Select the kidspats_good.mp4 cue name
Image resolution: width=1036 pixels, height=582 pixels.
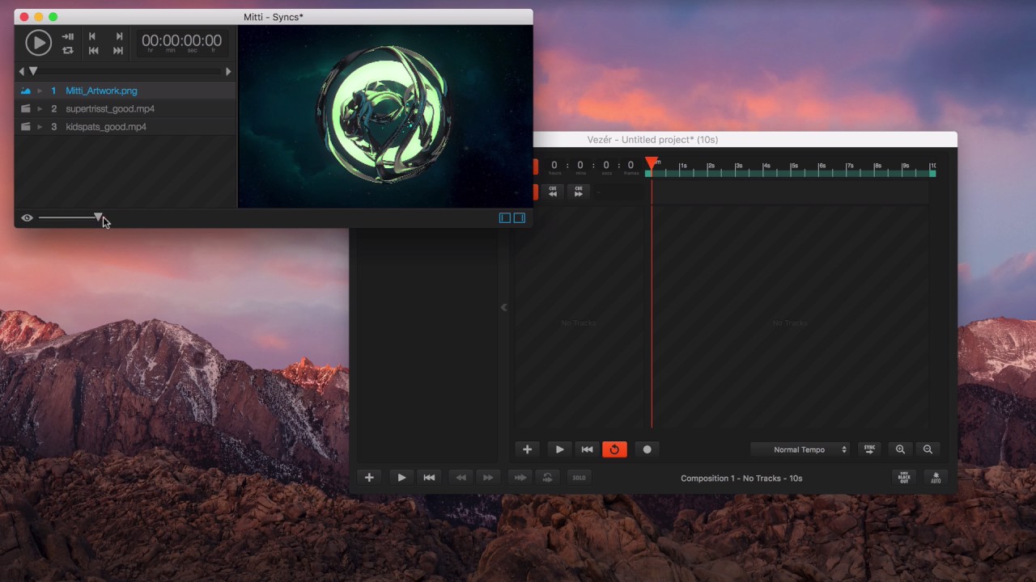point(106,127)
